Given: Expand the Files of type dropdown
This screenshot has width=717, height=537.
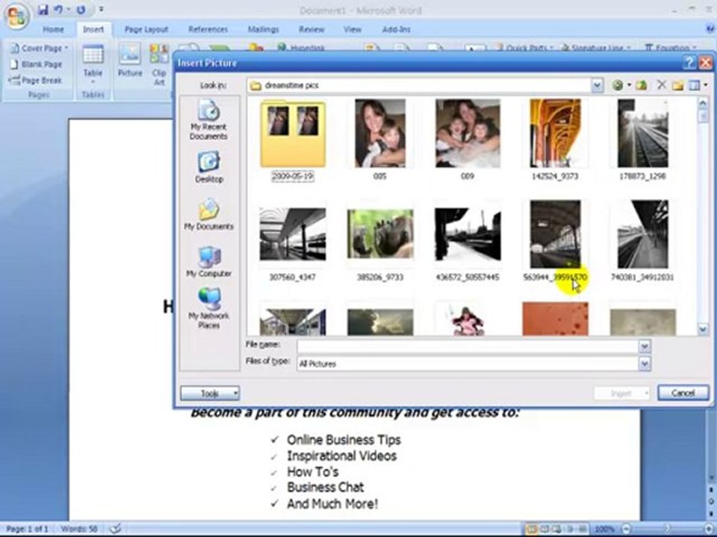Looking at the screenshot, I should [x=645, y=363].
